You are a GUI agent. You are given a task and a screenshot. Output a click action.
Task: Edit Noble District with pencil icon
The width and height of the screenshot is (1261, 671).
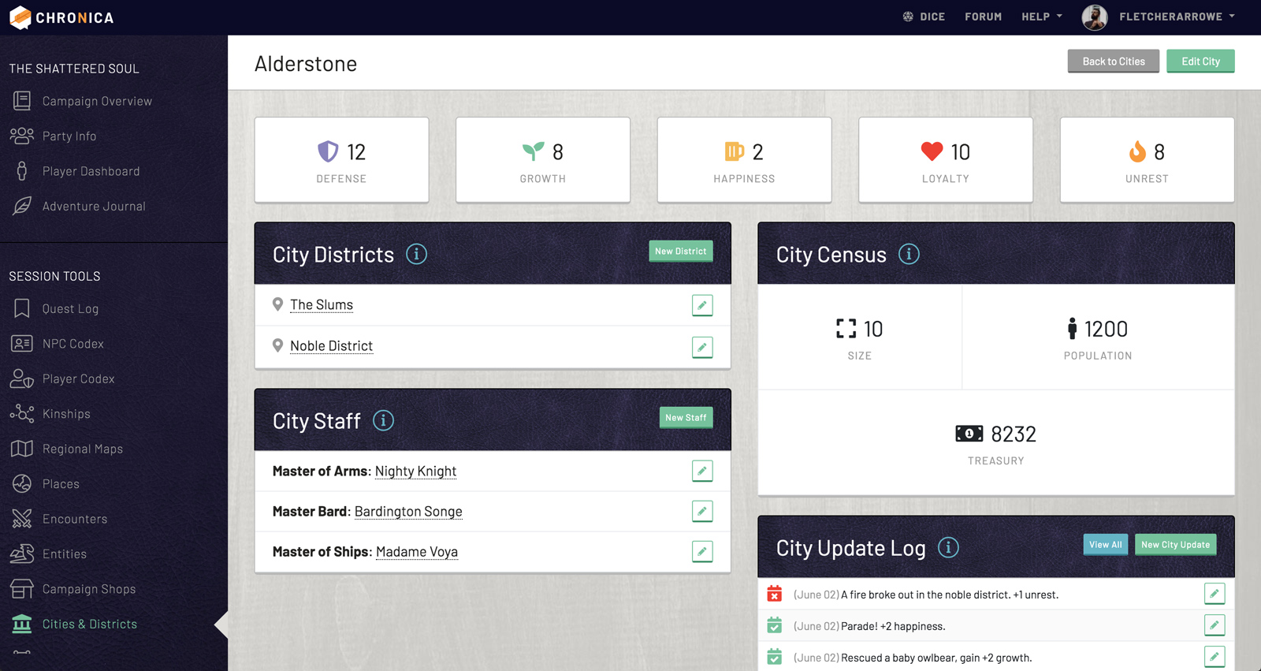[701, 347]
